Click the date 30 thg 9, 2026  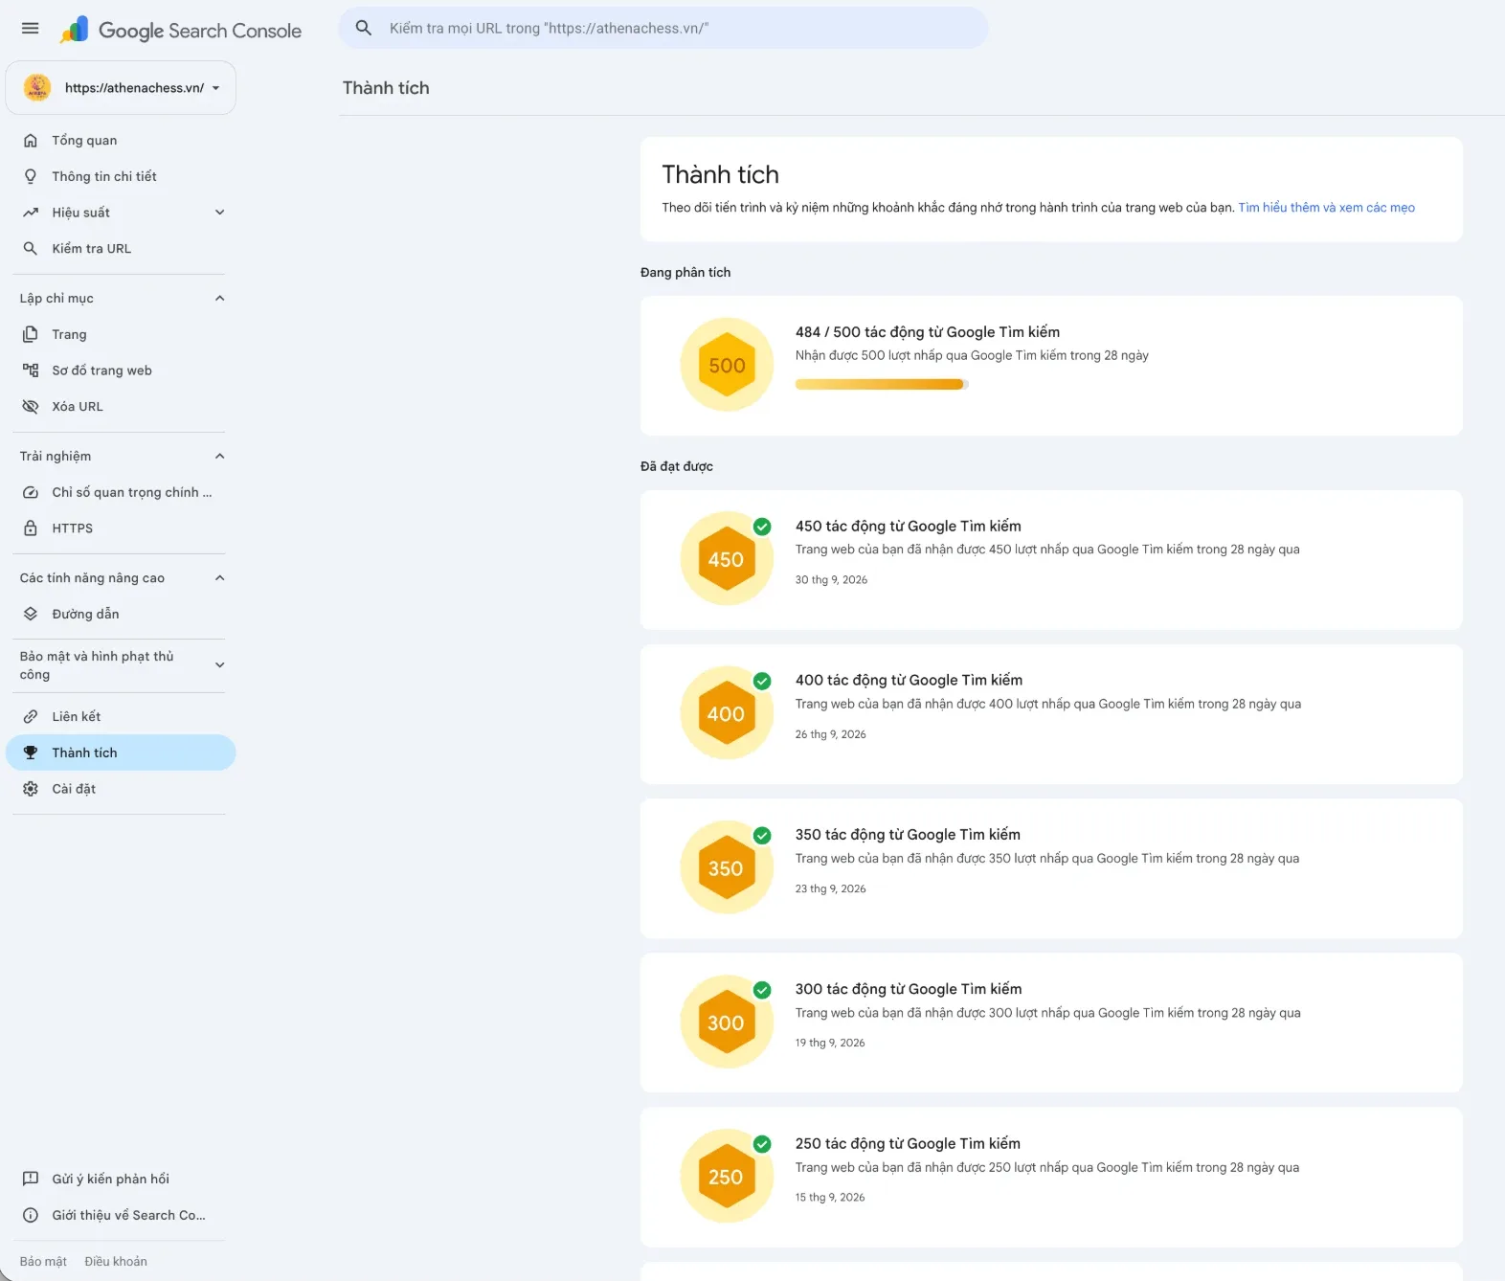[831, 580]
